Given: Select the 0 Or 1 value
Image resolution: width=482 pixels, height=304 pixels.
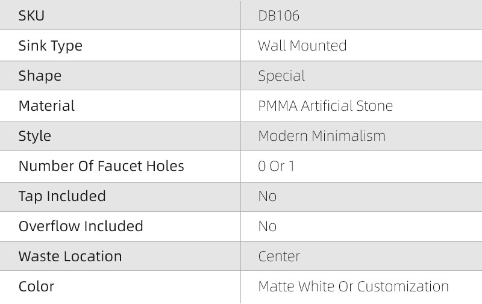Looking at the screenshot, I should tap(276, 166).
